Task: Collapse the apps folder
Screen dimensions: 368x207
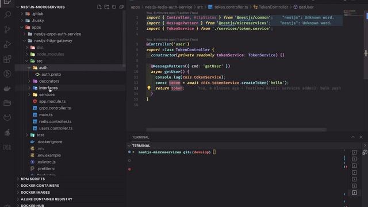Action: point(22,27)
